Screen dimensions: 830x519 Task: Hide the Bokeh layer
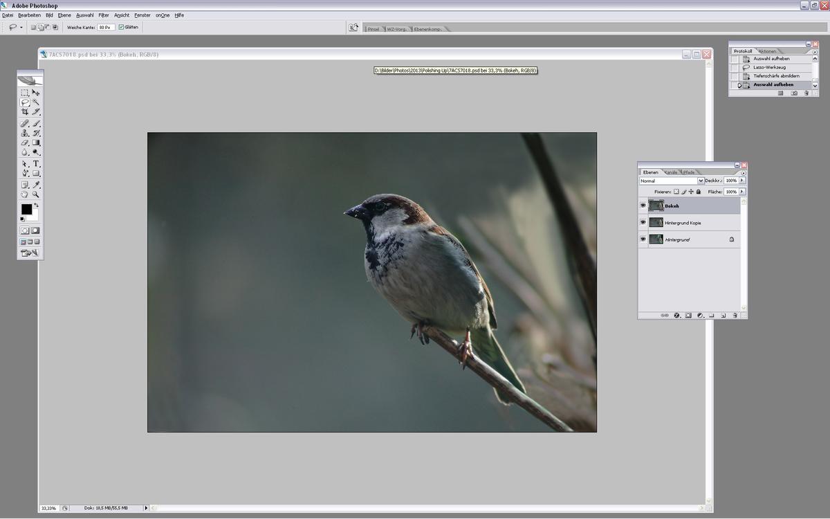[x=643, y=206]
